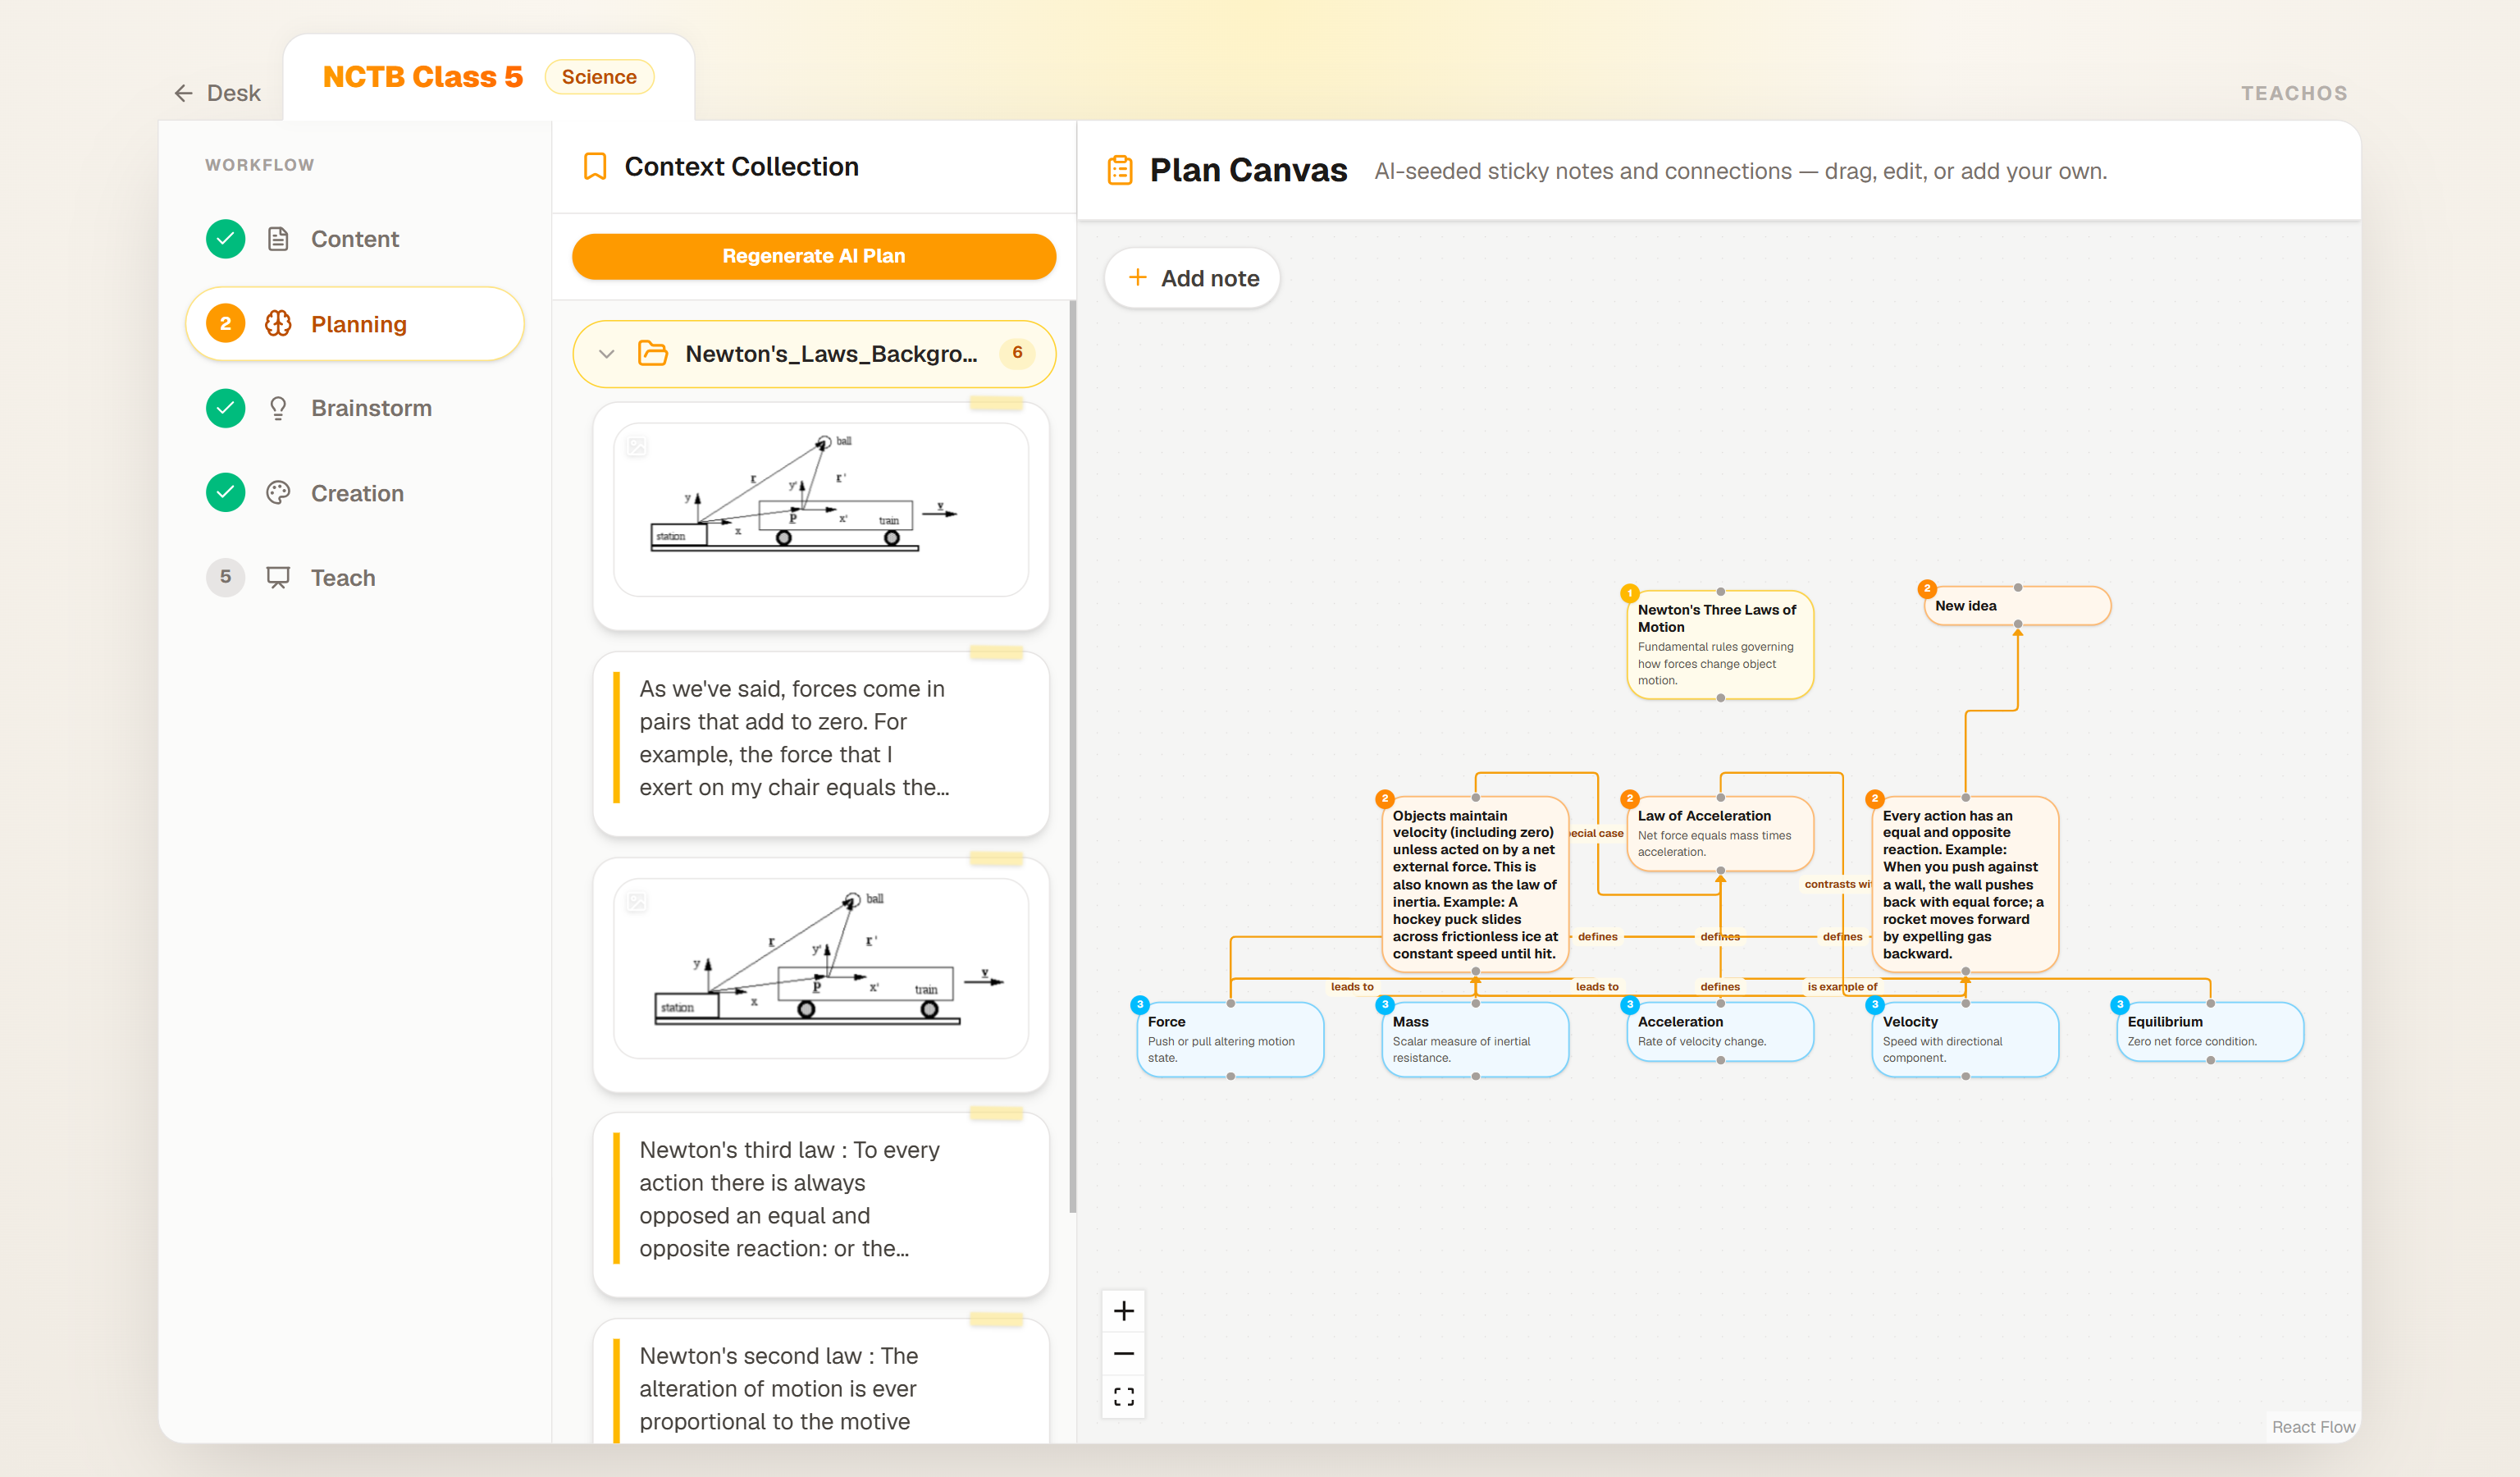This screenshot has width=2520, height=1477.
Task: Click the 'leads to' label above Force
Action: tap(1352, 987)
